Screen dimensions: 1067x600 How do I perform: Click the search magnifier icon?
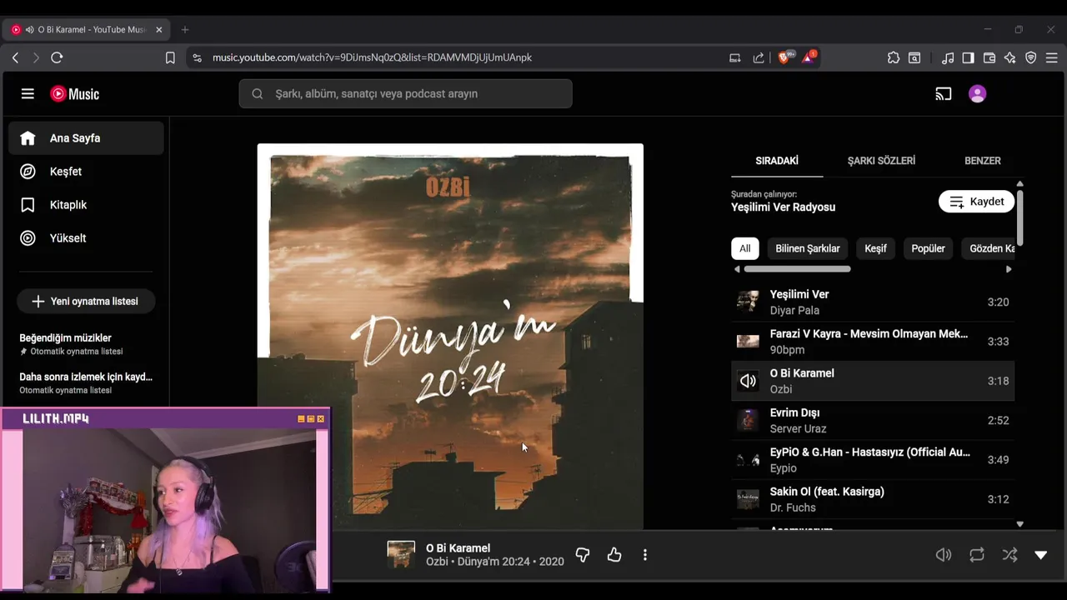tap(258, 94)
